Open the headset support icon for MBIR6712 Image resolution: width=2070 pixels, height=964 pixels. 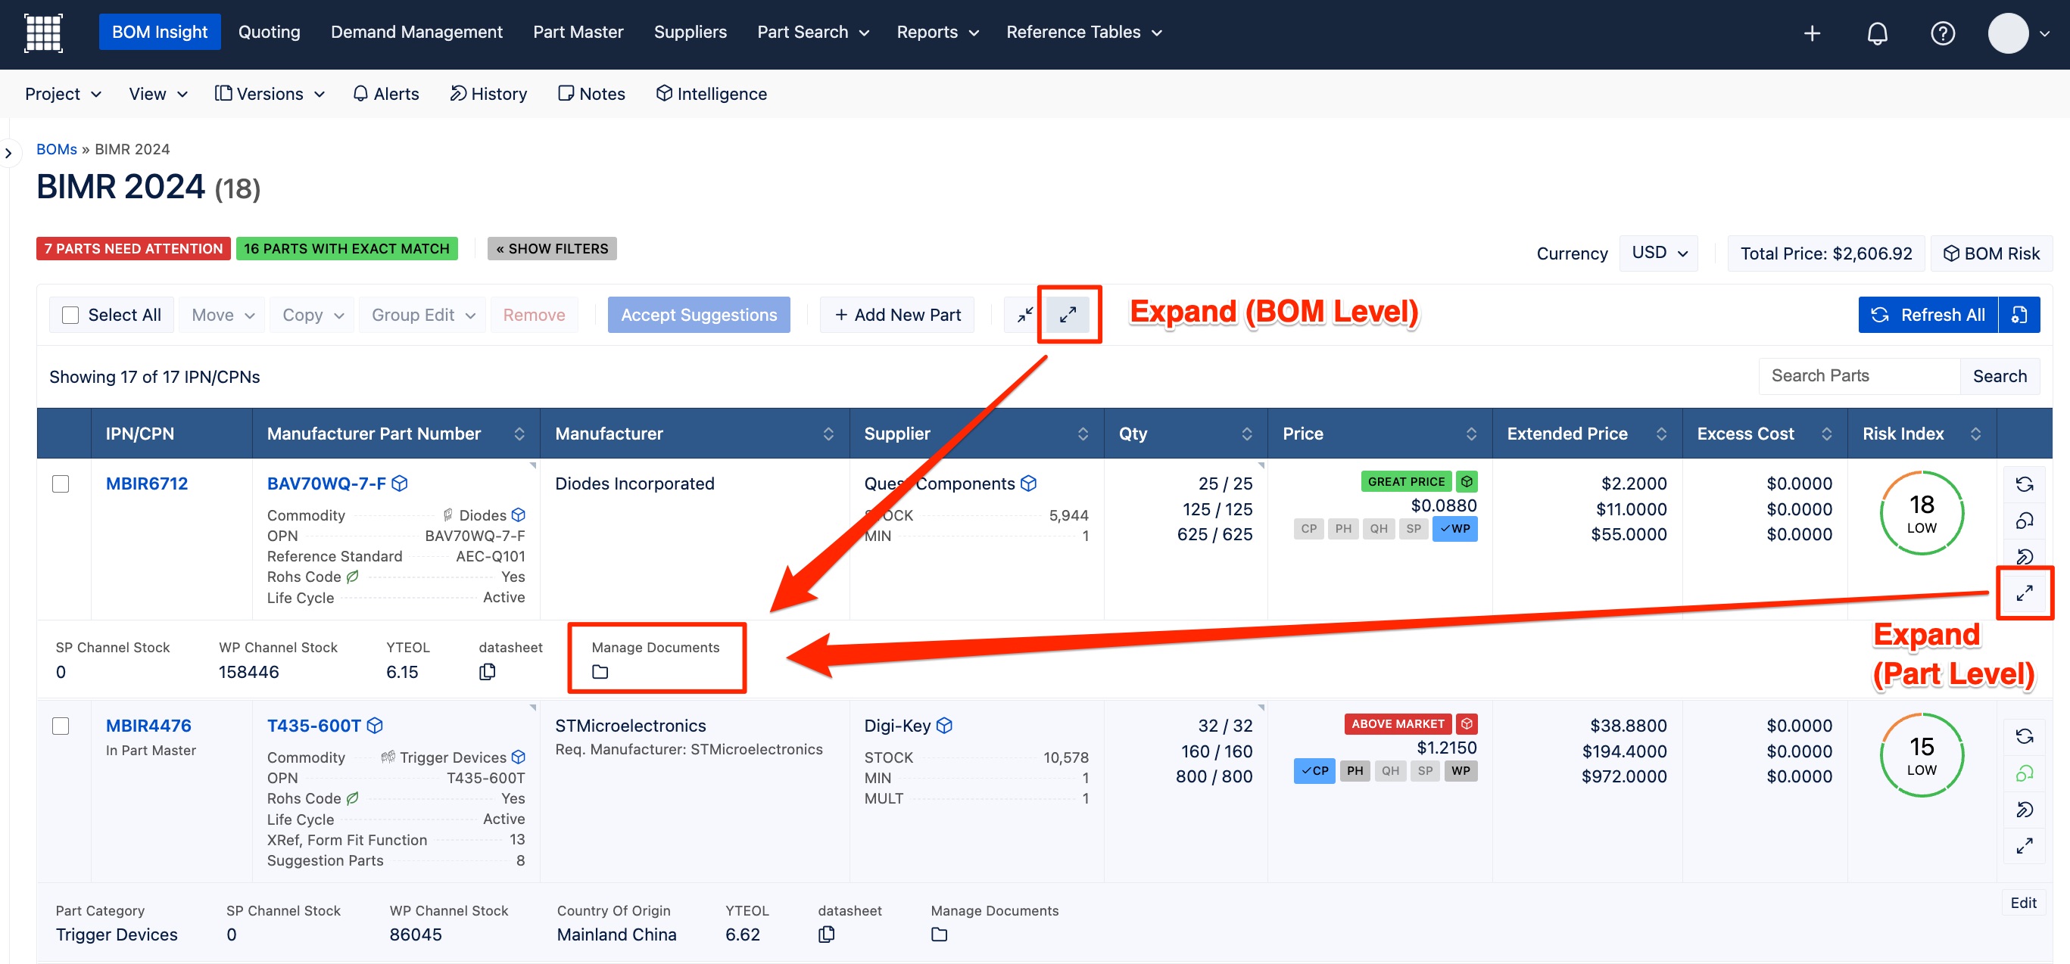click(2025, 521)
